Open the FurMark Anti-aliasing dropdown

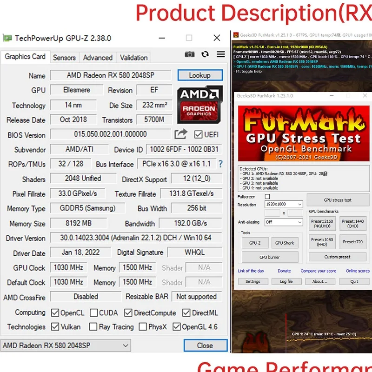[x=284, y=222]
